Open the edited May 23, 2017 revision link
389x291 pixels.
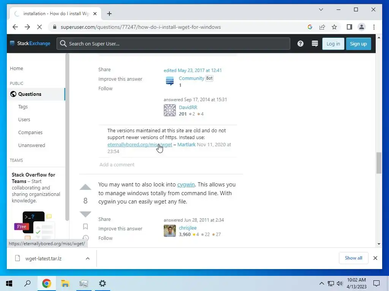pos(193,70)
